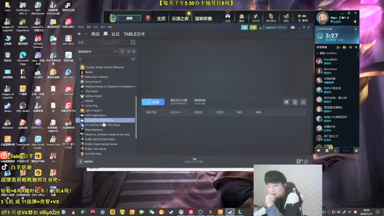
Task: Toggle League voice microphone icon
Action: (x=335, y=151)
